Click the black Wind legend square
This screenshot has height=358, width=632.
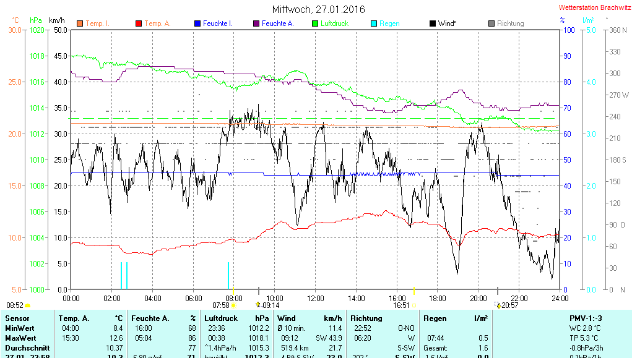pos(432,23)
